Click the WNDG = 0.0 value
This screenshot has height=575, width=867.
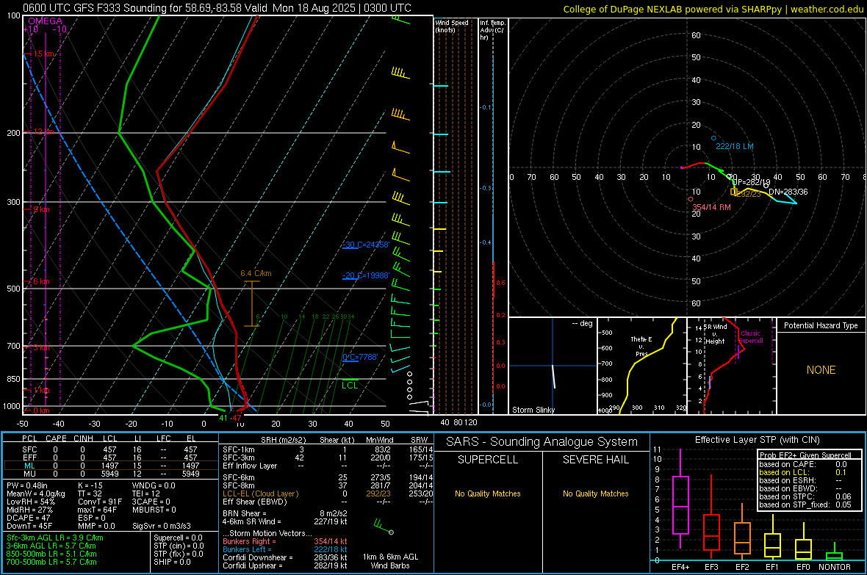coord(154,485)
